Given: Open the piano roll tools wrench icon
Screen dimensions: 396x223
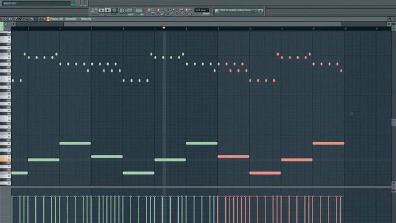Looking at the screenshot, I should [x=6, y=19].
